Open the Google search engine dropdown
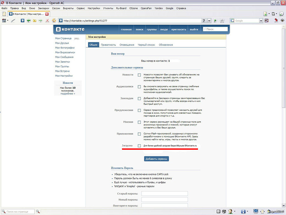This screenshot has width=286, height=215. pos(261,21)
